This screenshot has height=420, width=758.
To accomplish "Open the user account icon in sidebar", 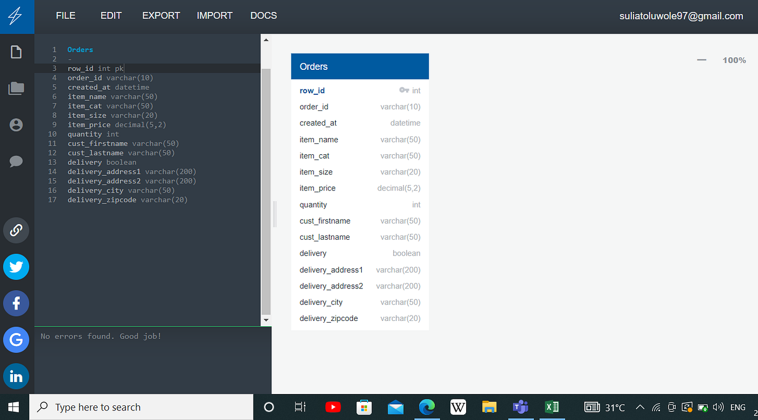I will (16, 125).
